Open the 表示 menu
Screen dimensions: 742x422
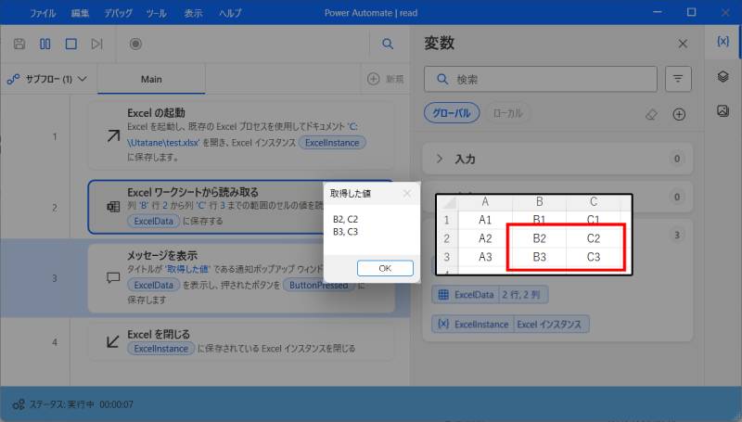click(x=193, y=13)
